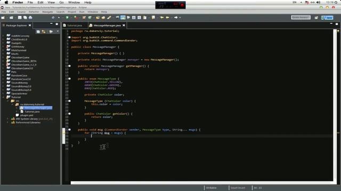Click the editor horizontal scrollbar

pyautogui.click(x=201, y=183)
